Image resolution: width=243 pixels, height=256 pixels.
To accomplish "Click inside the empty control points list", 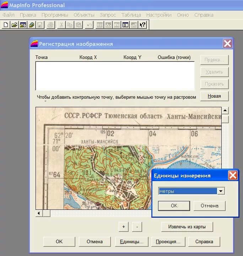I will point(115,76).
